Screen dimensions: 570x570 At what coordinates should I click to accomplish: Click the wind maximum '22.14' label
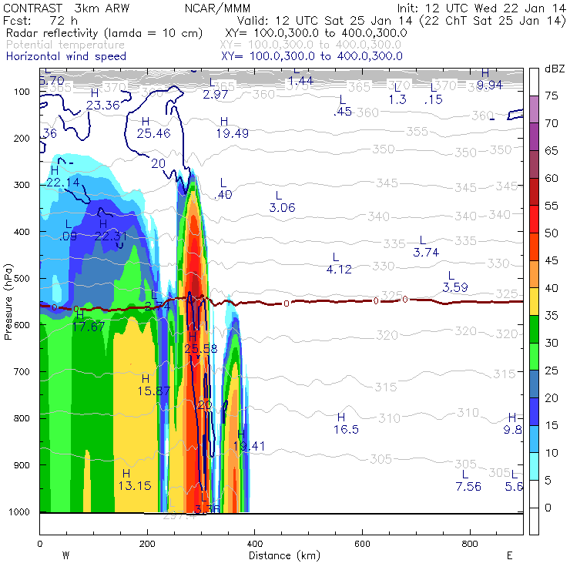[63, 182]
